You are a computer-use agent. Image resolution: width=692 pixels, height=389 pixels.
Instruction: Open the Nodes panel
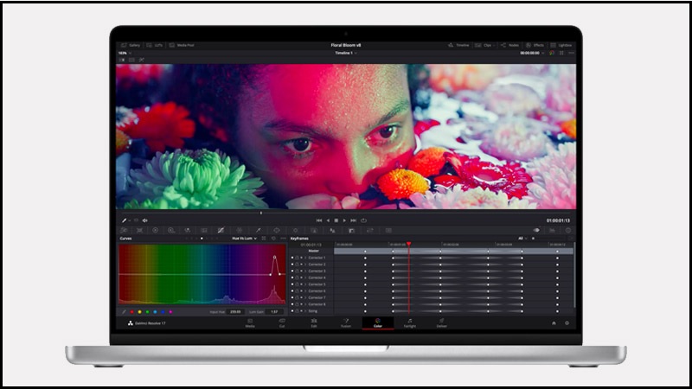point(509,46)
